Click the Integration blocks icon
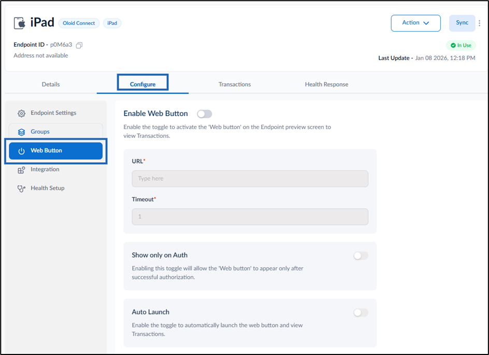Screen dimensions: 489x355 [x=21, y=169]
